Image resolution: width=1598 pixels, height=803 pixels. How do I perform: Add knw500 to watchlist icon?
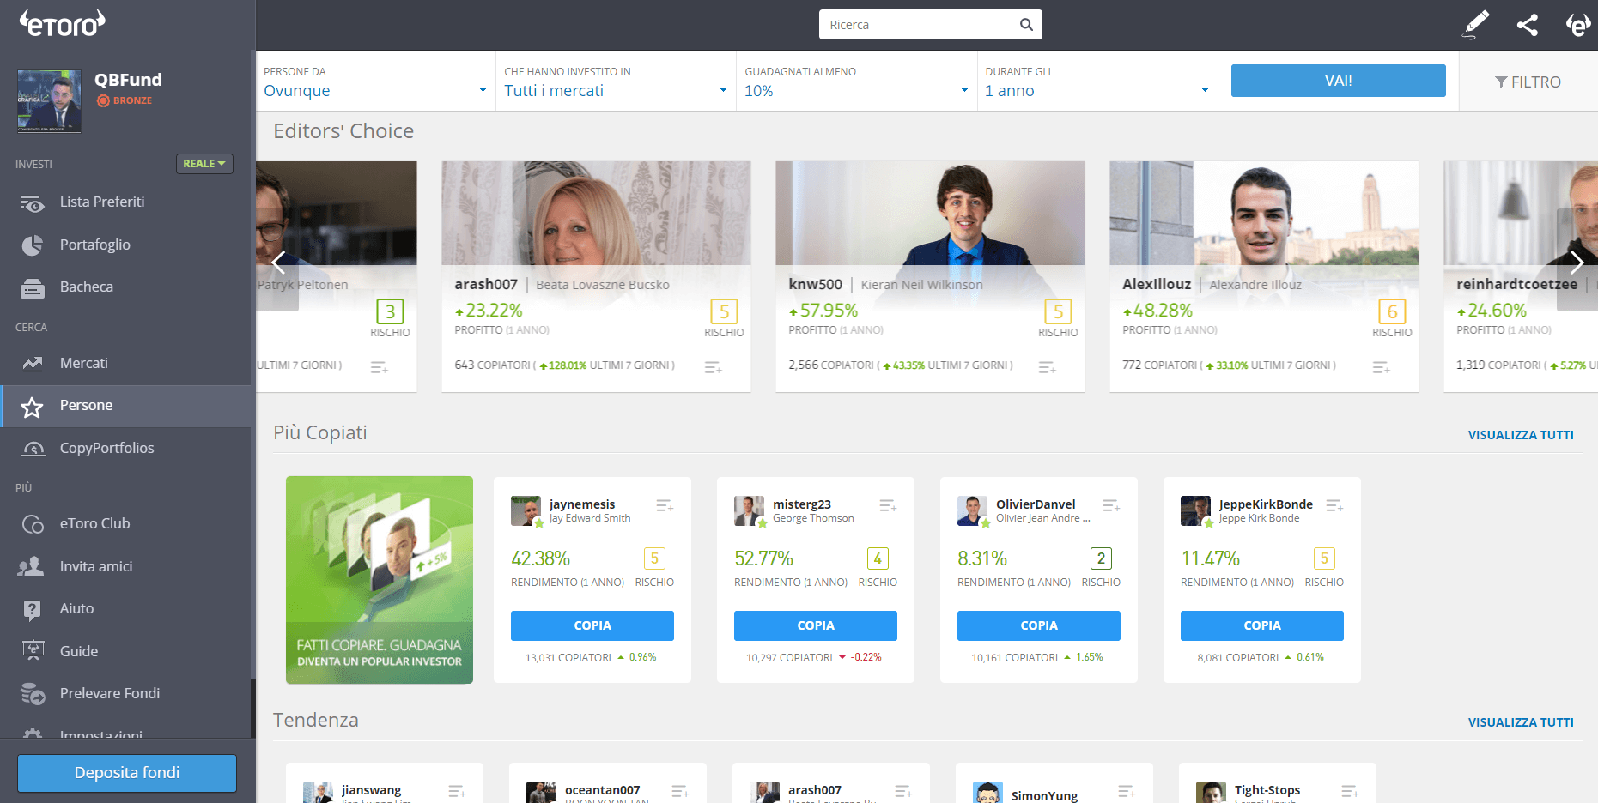click(x=1047, y=367)
